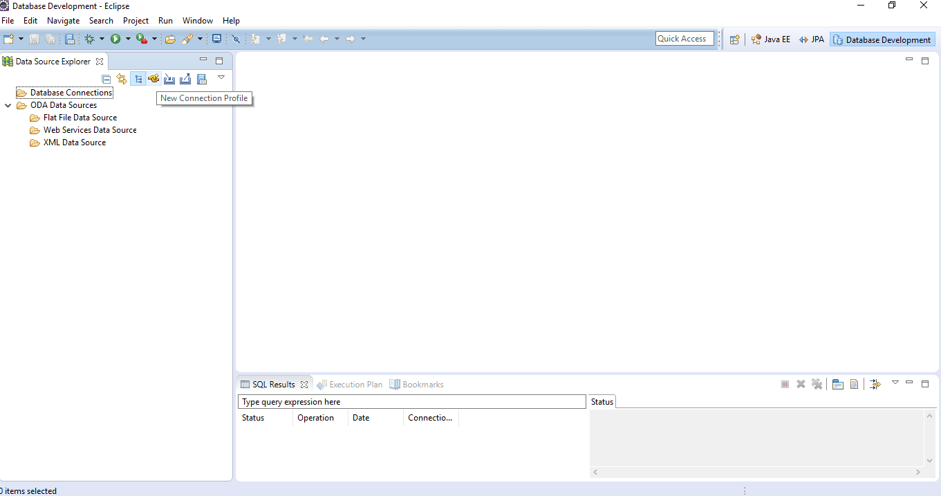Select the XML Data Source folder
Screen dimensions: 941x496
coord(74,142)
